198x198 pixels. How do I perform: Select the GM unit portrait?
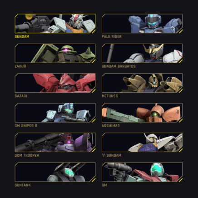coord(142,172)
